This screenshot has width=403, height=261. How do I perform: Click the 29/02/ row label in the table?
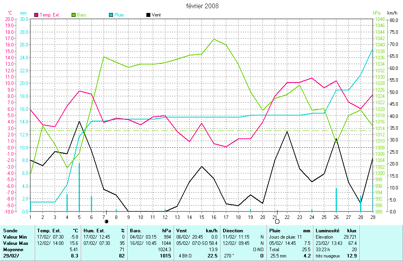pyautogui.click(x=10, y=256)
